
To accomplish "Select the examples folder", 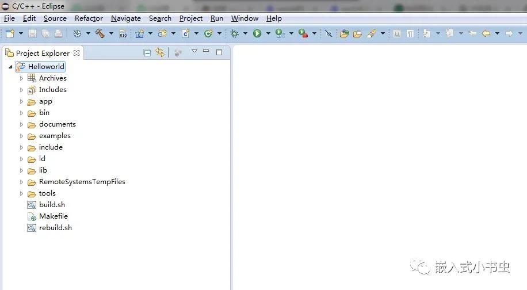I will [55, 136].
